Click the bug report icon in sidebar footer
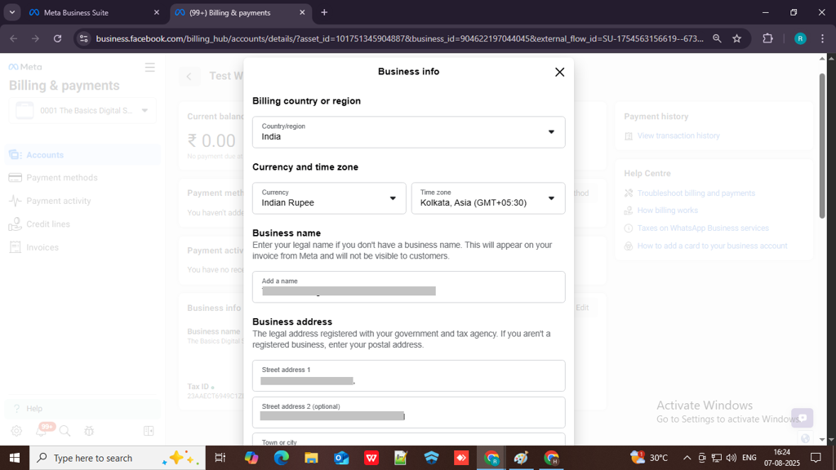Image resolution: width=836 pixels, height=470 pixels. tap(89, 431)
